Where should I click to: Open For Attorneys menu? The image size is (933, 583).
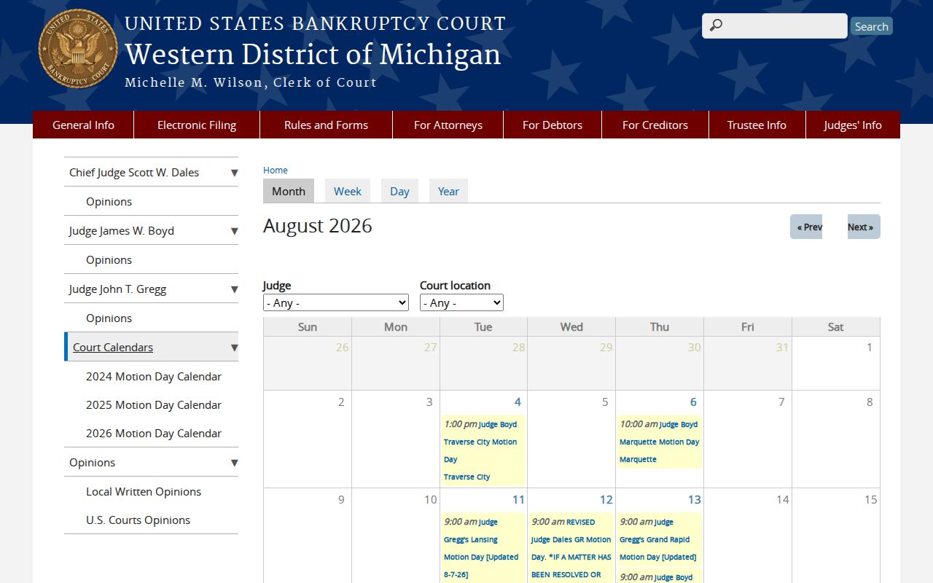(448, 125)
